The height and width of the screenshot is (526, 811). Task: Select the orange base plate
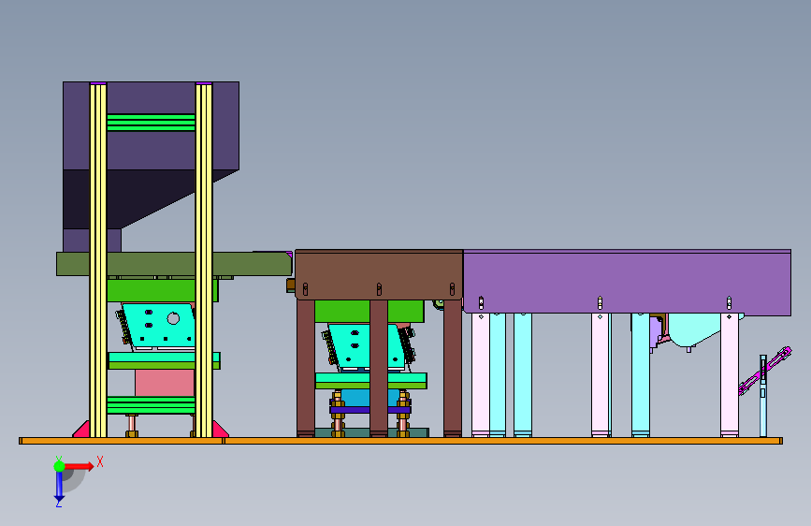(401, 441)
